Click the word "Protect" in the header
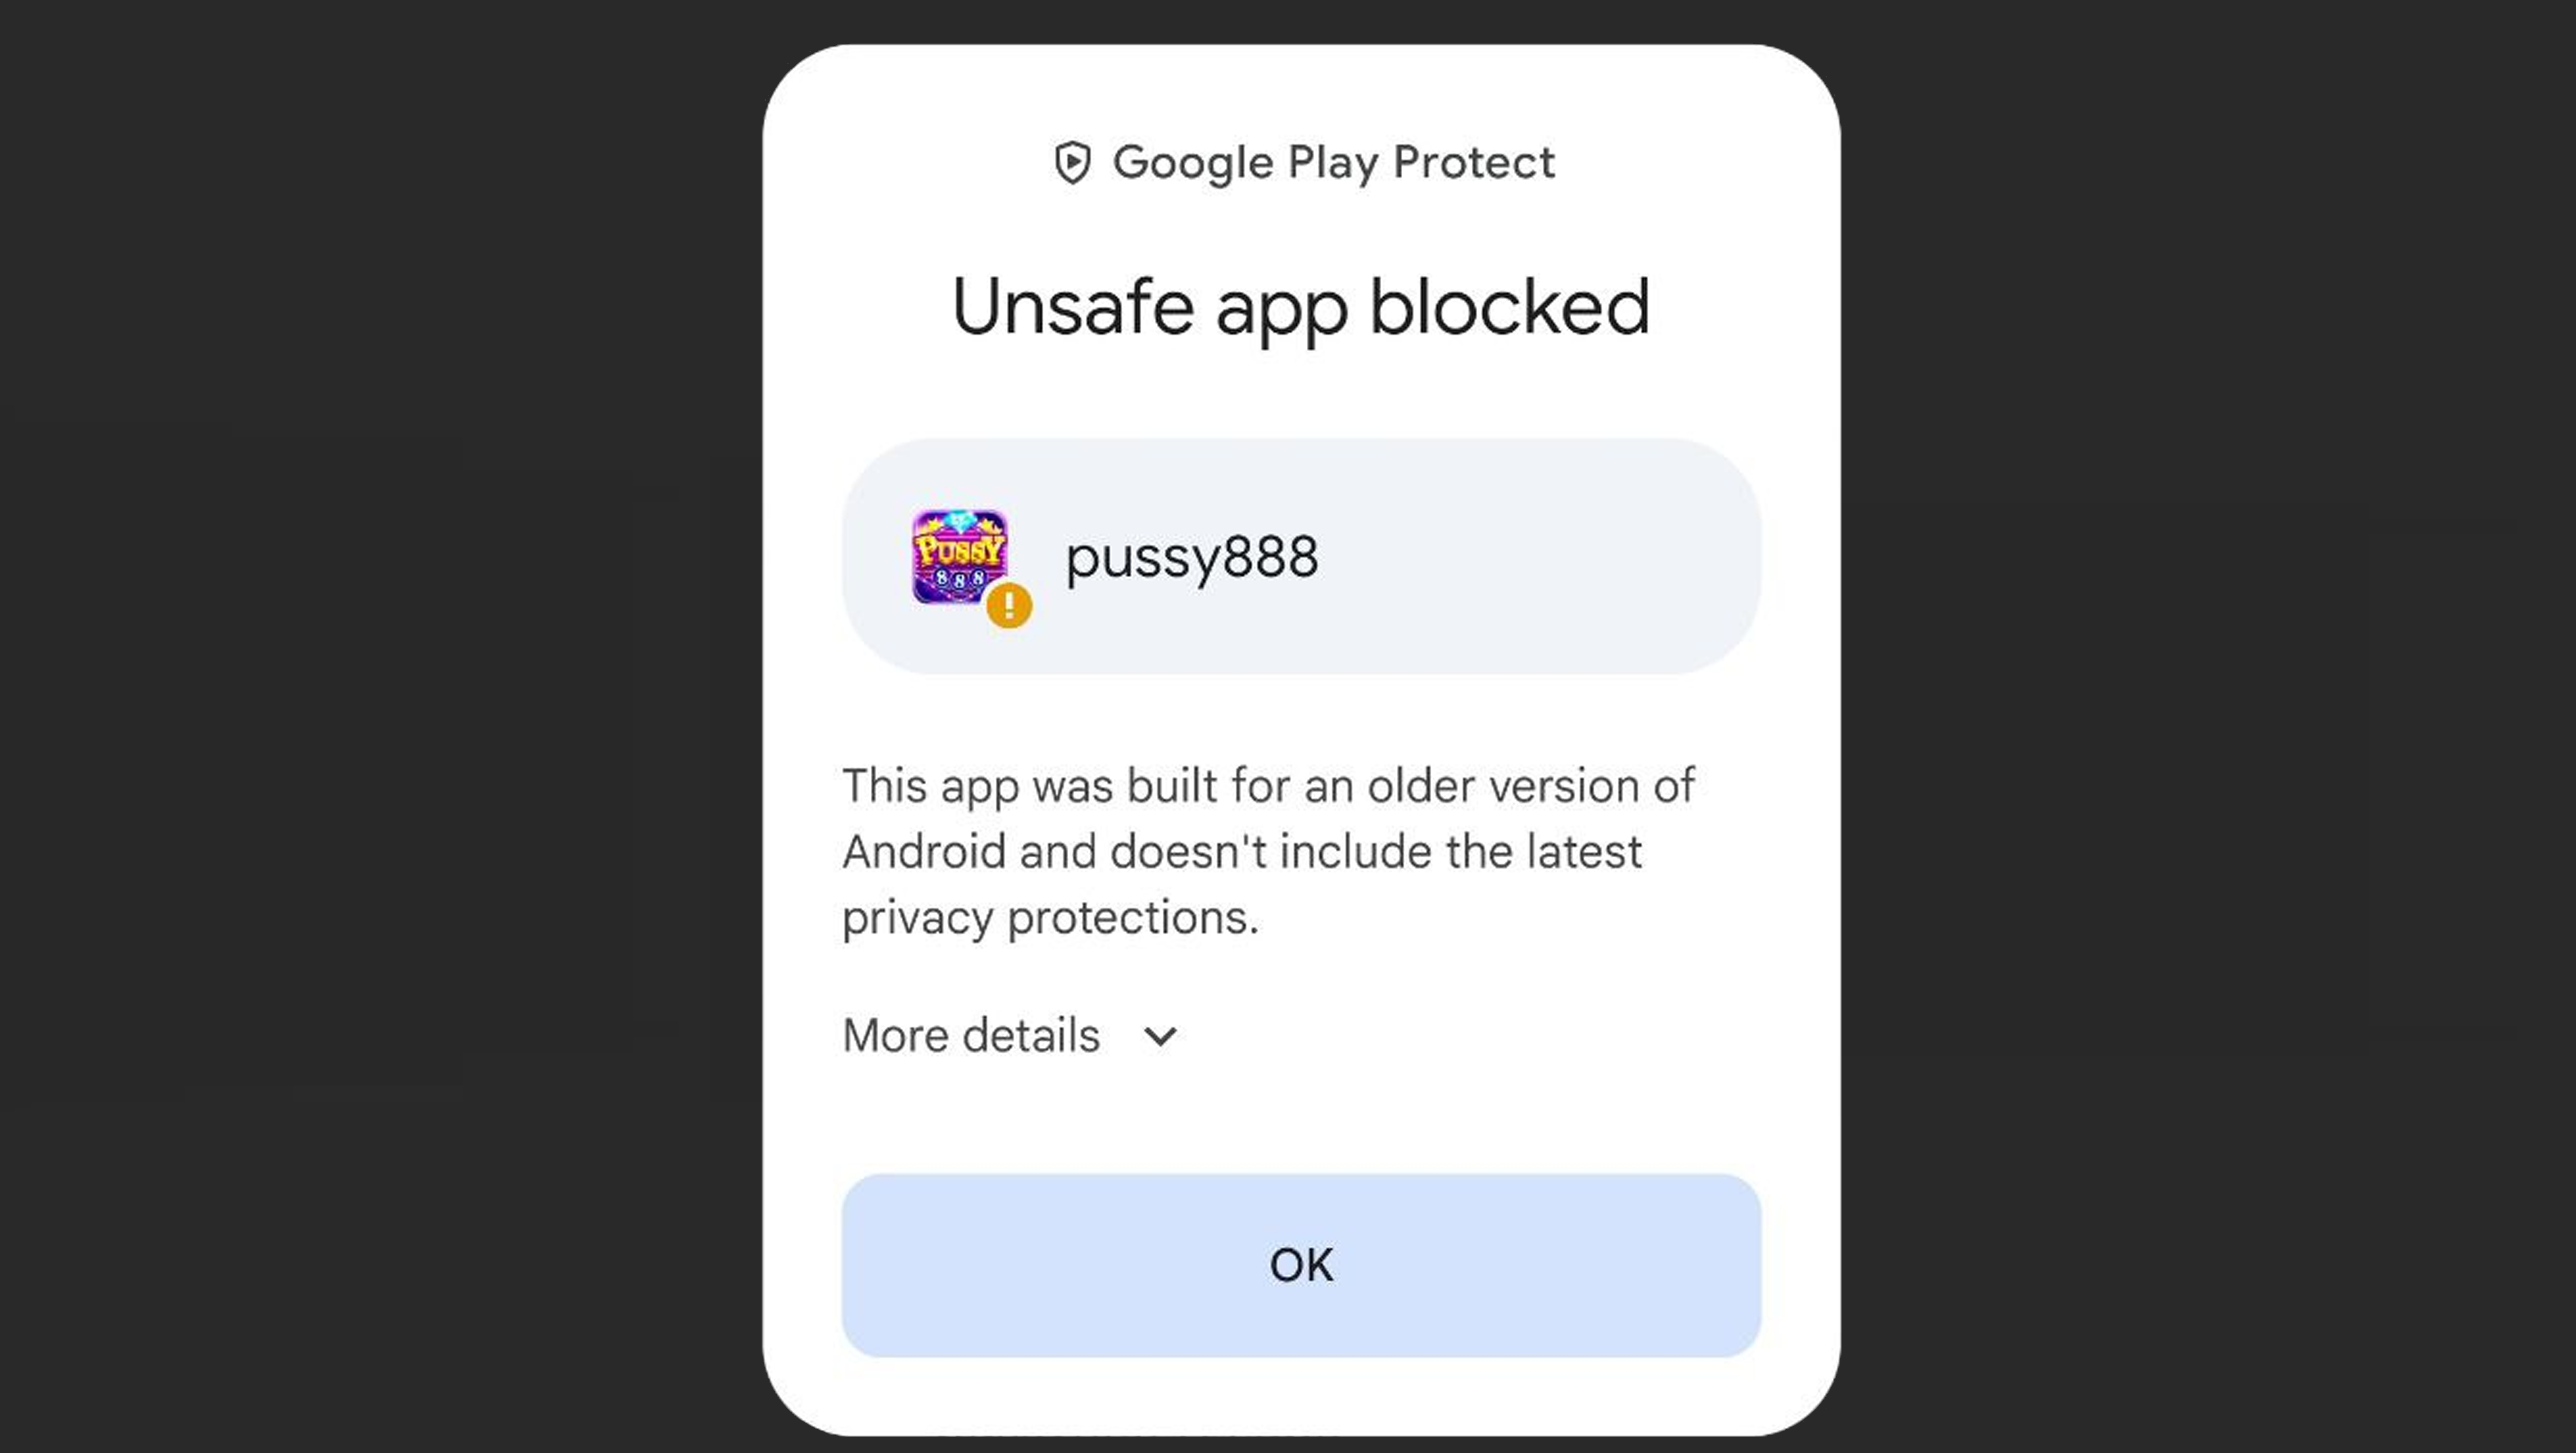 1473,163
